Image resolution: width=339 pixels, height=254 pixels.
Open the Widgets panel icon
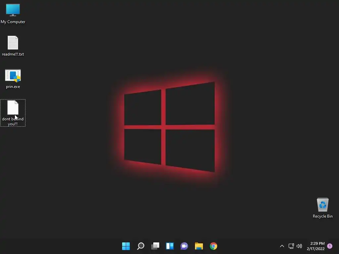coord(170,246)
